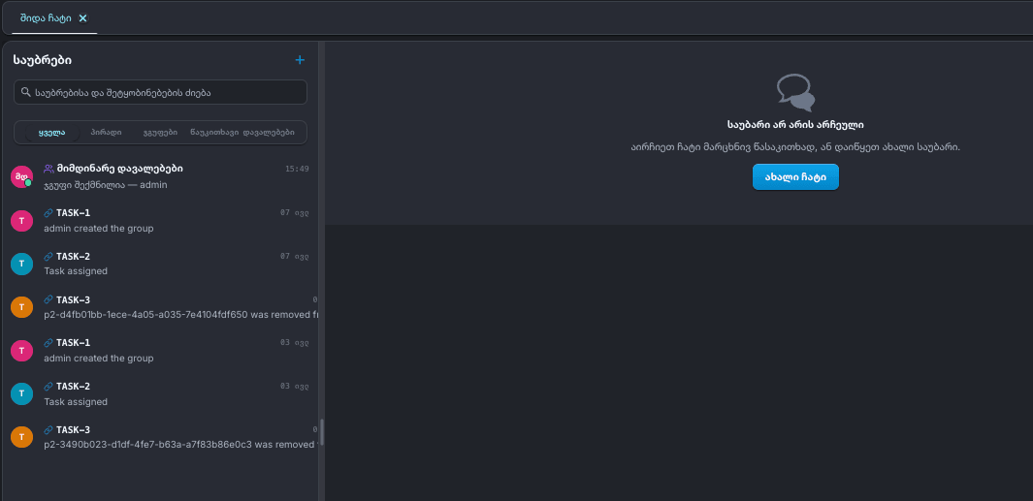Click link icon of TASK-3 with p2-d4fb01bb message
Viewport: 1033px width, 501px height.
point(48,299)
